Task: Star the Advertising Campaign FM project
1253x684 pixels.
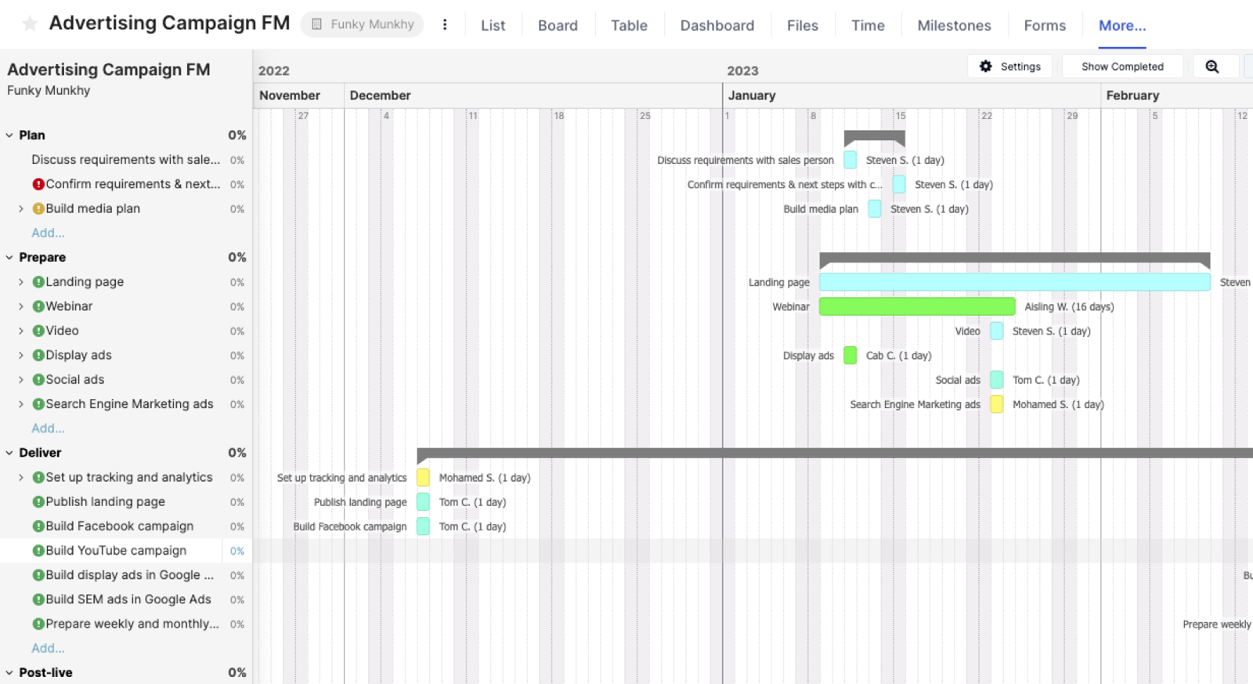Action: click(30, 24)
